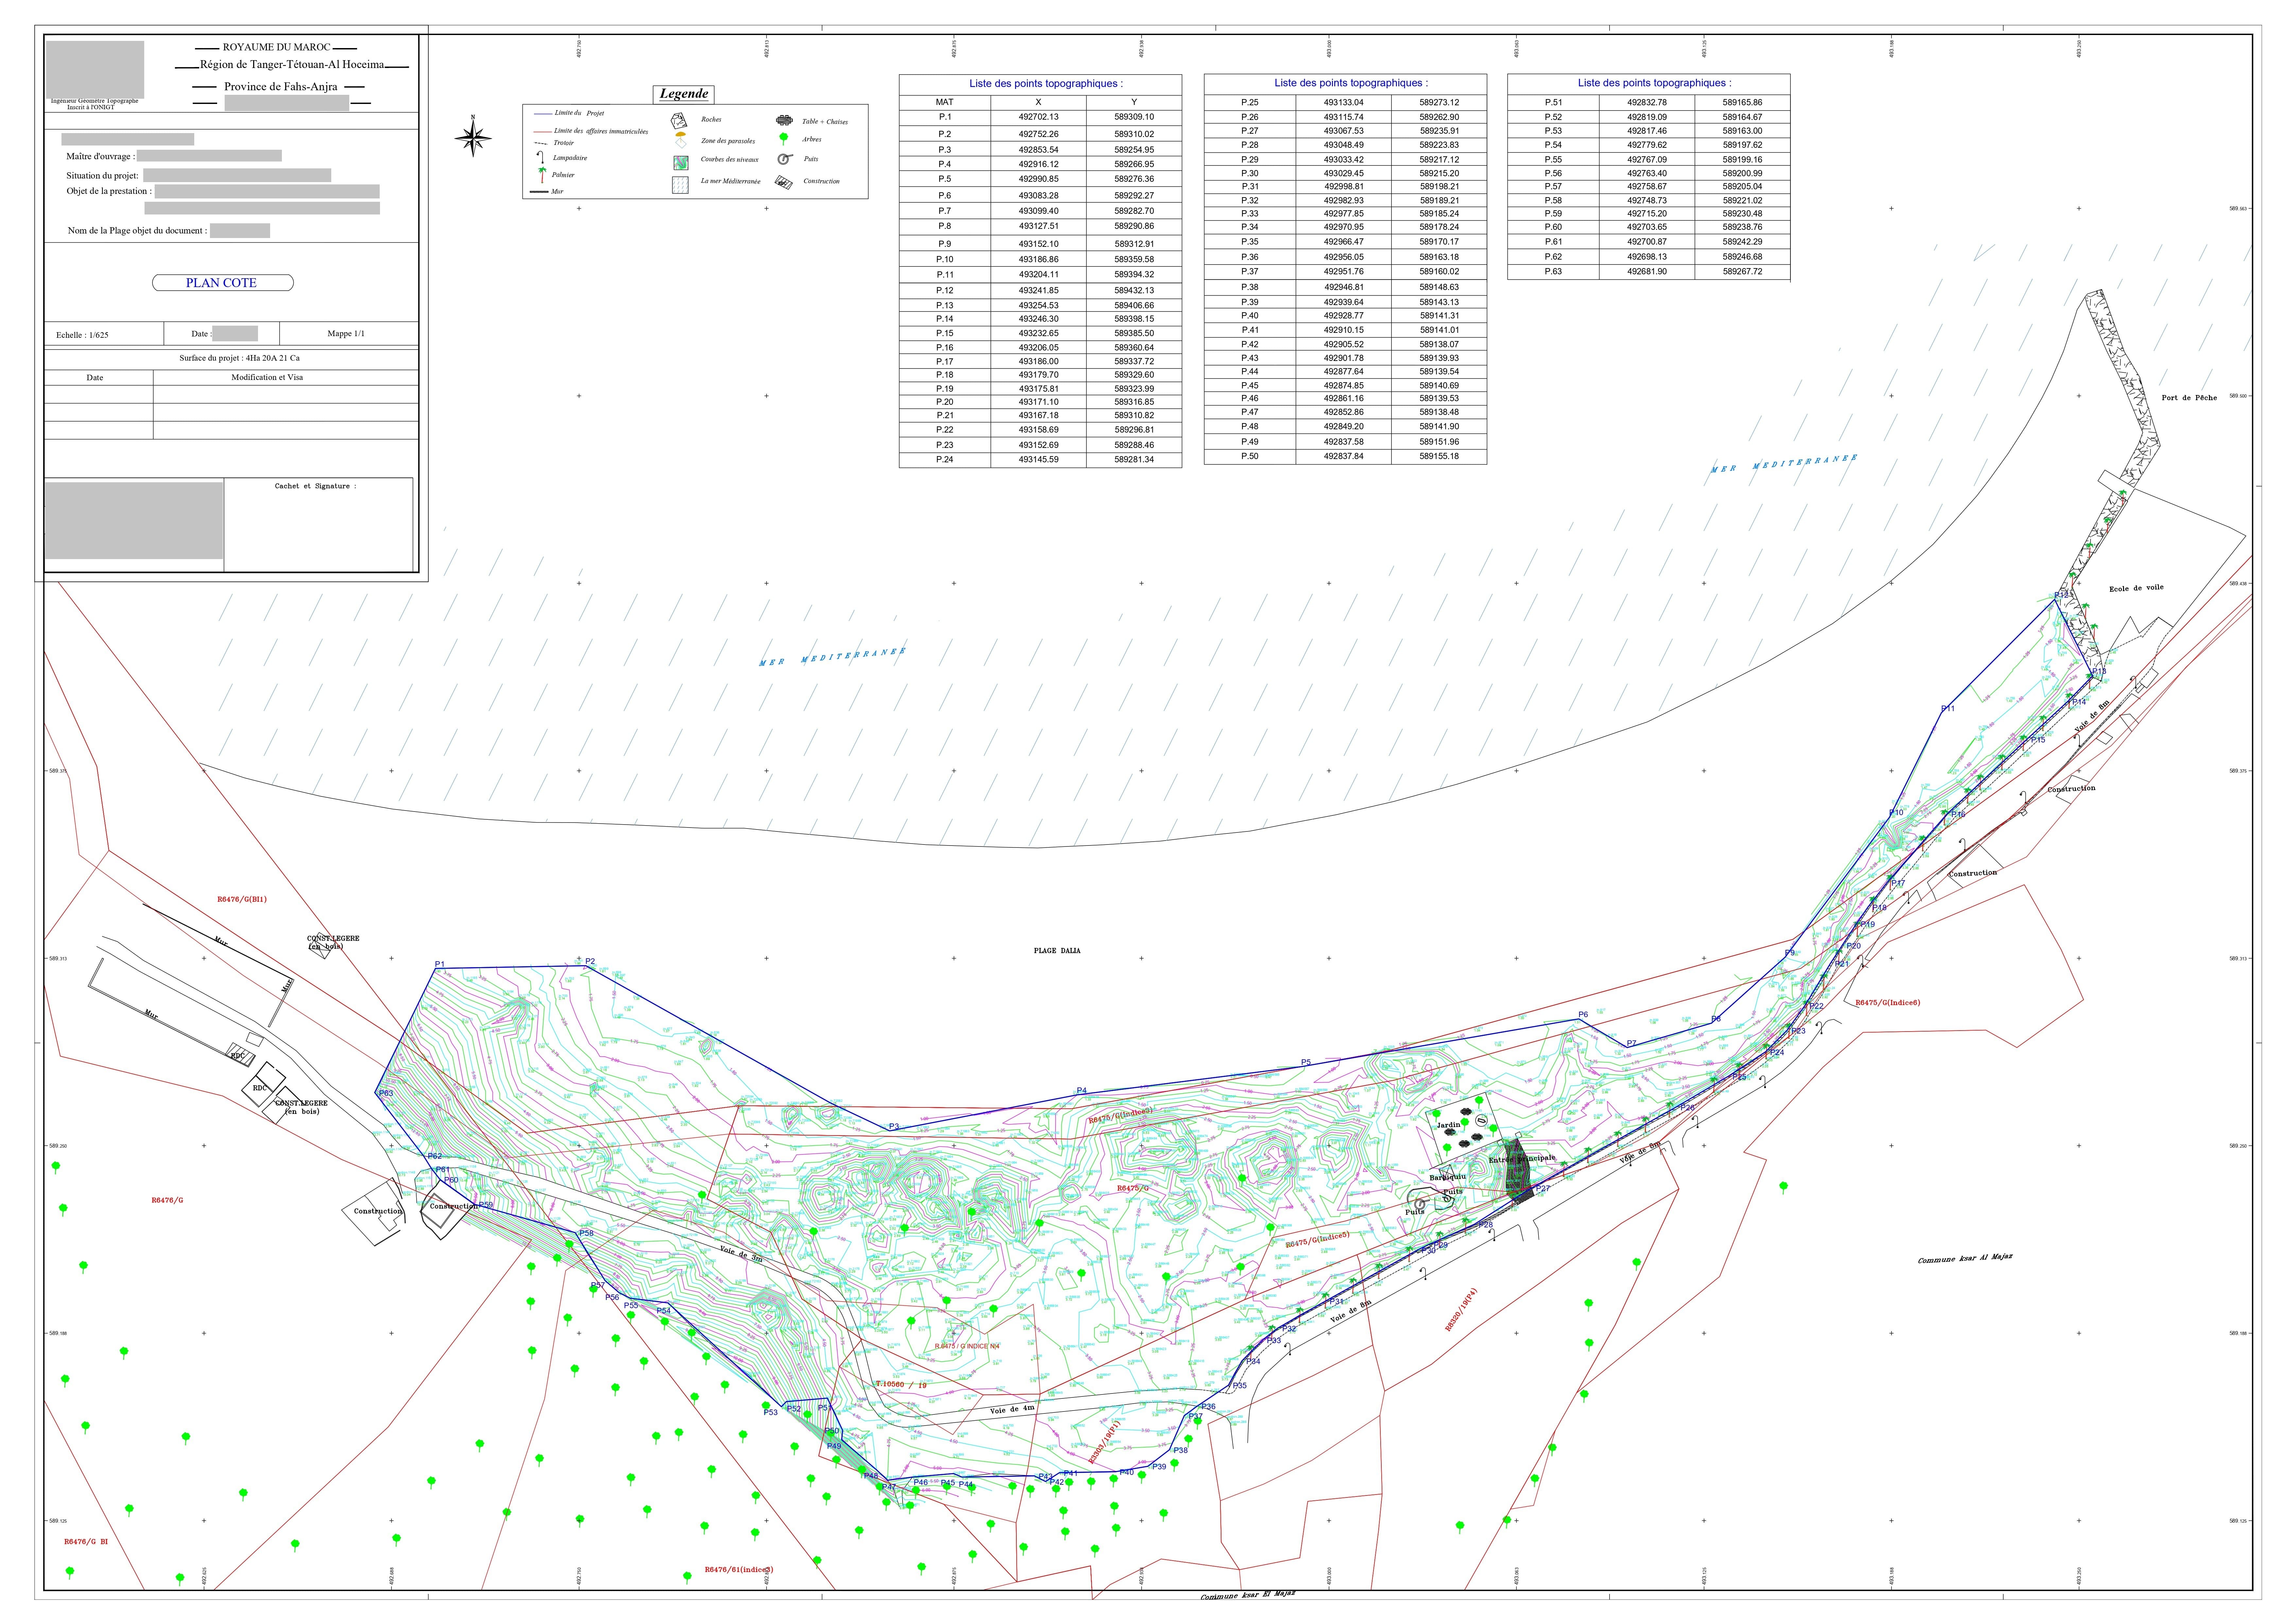Select the 'Ecole de voile' label
Image resolution: width=2296 pixels, height=1624 pixels.
[x=2136, y=588]
